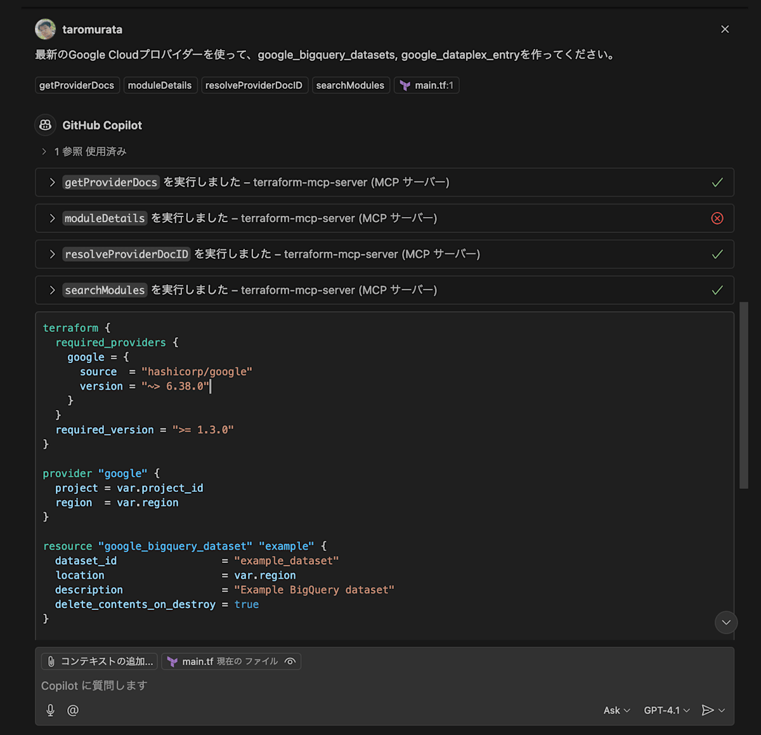Open the GPT-4.1 model dropdown

667,710
